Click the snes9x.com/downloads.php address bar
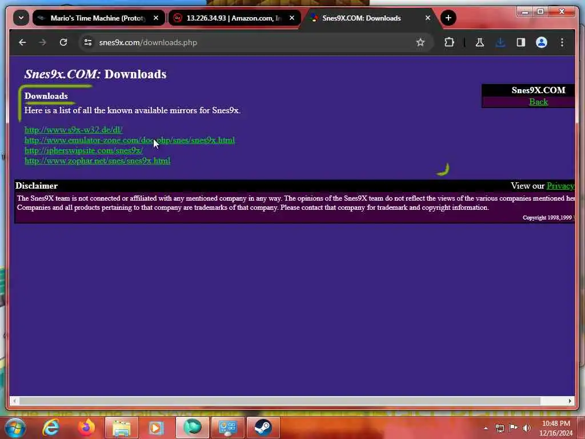Image resolution: width=585 pixels, height=439 pixels. click(x=256, y=42)
